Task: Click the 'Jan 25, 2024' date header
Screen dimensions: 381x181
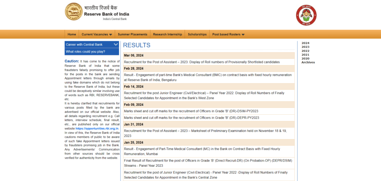Action: [x=209, y=143]
